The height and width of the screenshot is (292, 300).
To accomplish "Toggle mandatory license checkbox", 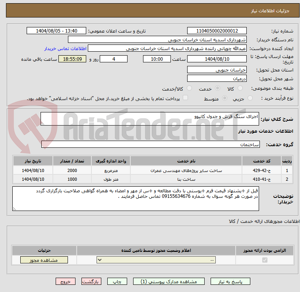I will coord(265,260).
